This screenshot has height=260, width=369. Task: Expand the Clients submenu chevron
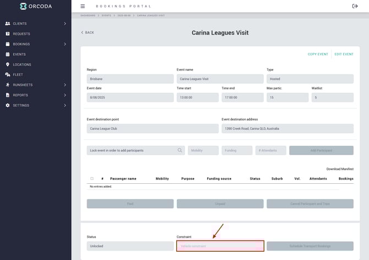pyautogui.click(x=65, y=24)
